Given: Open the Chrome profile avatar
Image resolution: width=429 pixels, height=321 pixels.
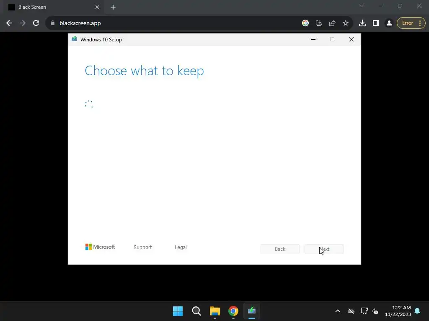Looking at the screenshot, I should coord(389,23).
